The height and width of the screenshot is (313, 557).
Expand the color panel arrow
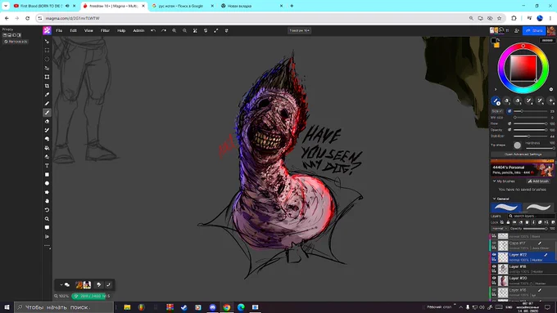point(496,90)
